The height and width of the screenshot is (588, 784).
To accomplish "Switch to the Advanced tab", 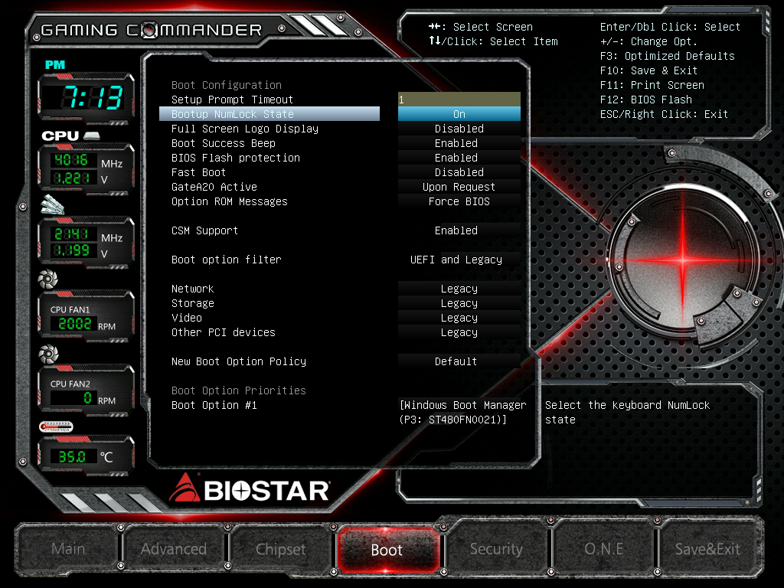I will pos(174,549).
